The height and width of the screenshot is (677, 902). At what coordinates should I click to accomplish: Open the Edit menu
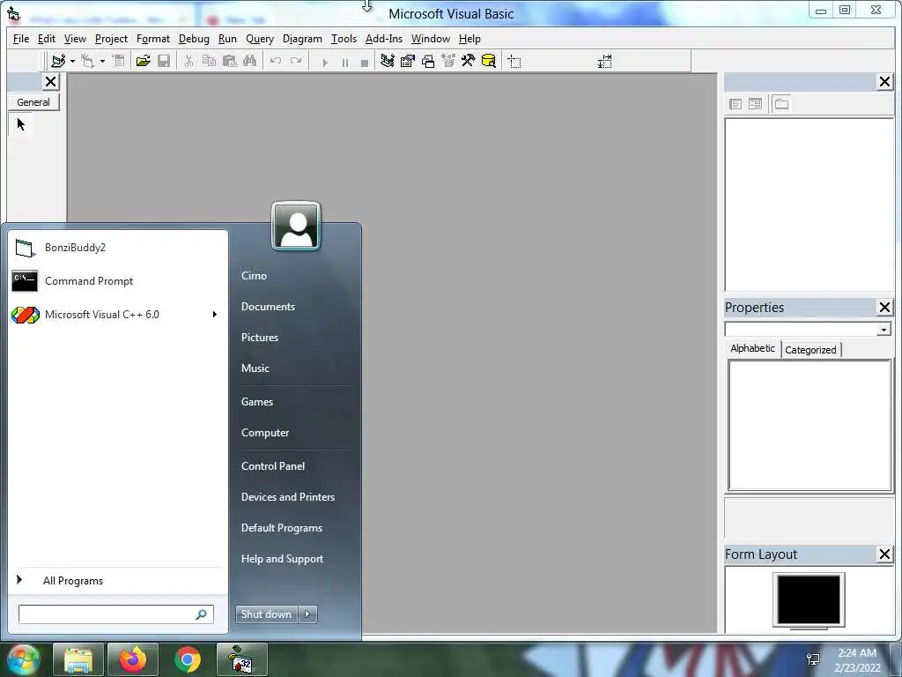click(46, 39)
